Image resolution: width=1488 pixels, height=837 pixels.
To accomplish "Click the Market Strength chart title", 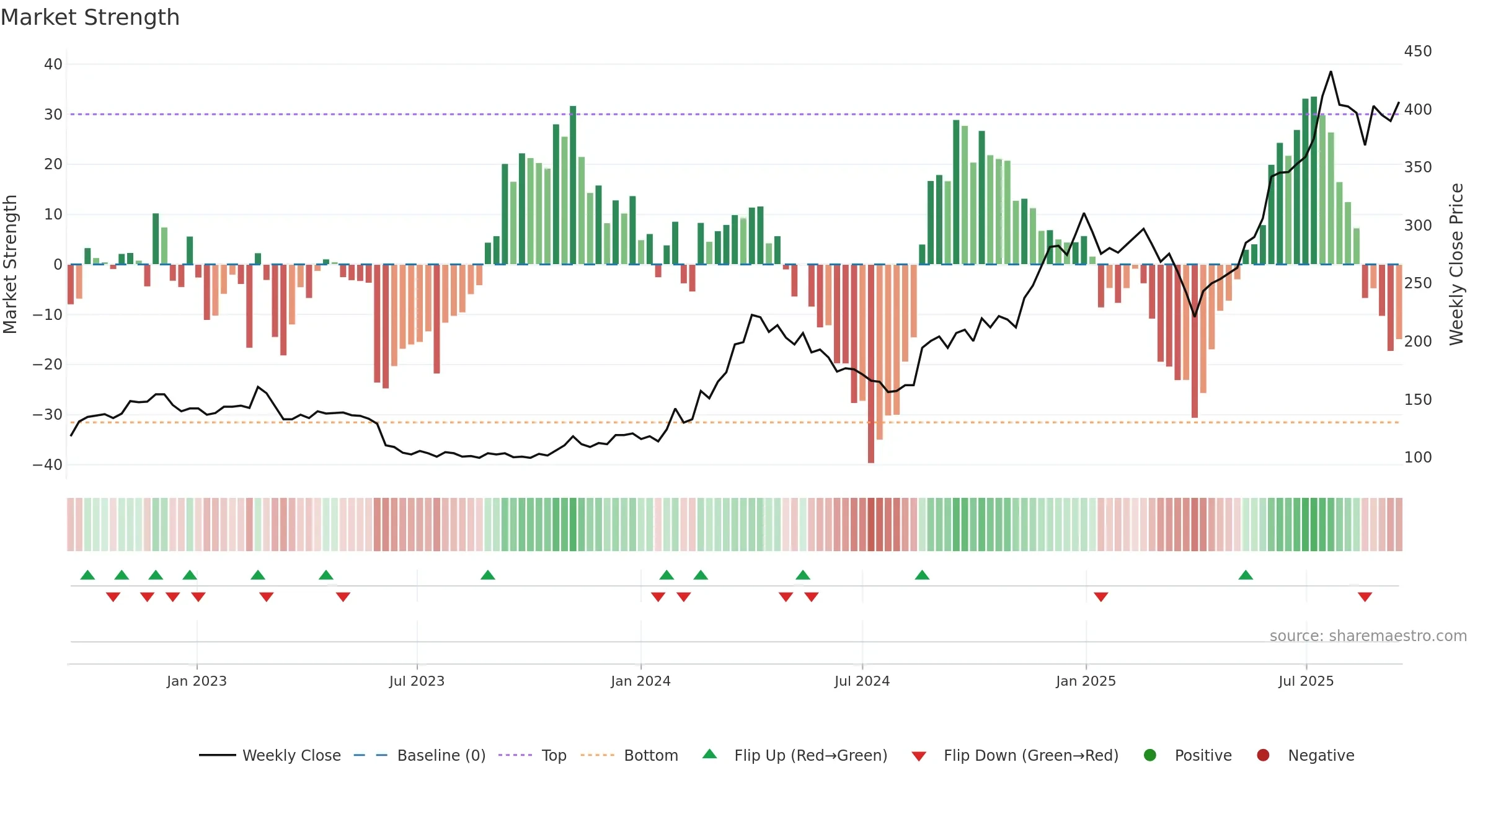I will 90,17.
